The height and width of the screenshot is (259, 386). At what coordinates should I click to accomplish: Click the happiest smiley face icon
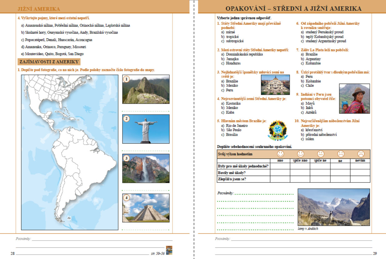(280, 154)
